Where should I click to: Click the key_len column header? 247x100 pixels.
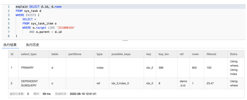tap(164, 54)
